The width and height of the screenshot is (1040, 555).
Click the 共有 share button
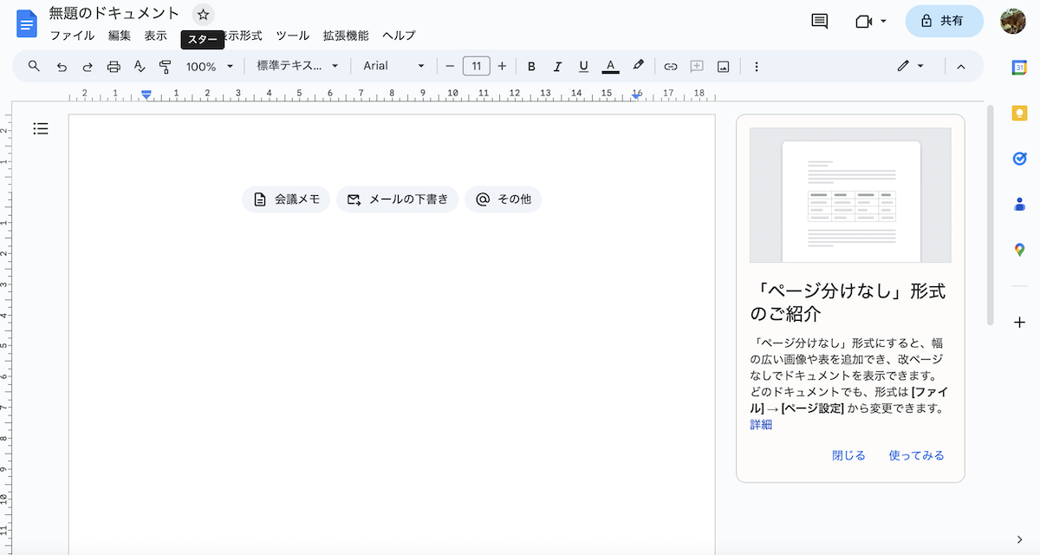tap(944, 21)
